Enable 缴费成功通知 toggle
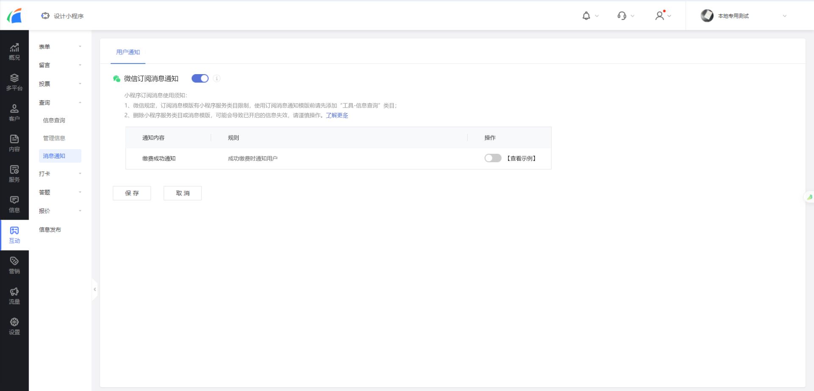814x391 pixels. coord(493,158)
